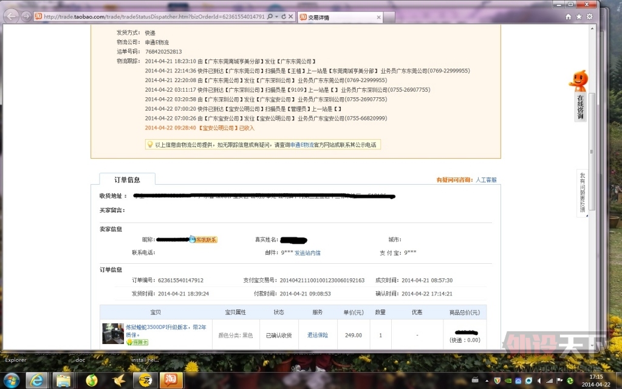Focus the trade.taobao.com address field

154,16
